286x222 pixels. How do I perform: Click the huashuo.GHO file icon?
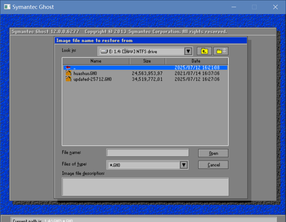point(68,73)
